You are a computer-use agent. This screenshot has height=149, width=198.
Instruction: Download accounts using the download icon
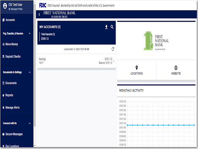click(106, 27)
